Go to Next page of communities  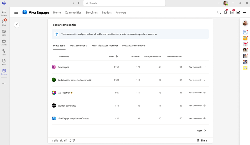(x=201, y=131)
